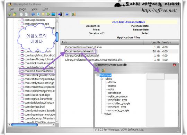Select the Documents/notebase.db file row
Screen dimensions: 187x135
click(x=120, y=51)
